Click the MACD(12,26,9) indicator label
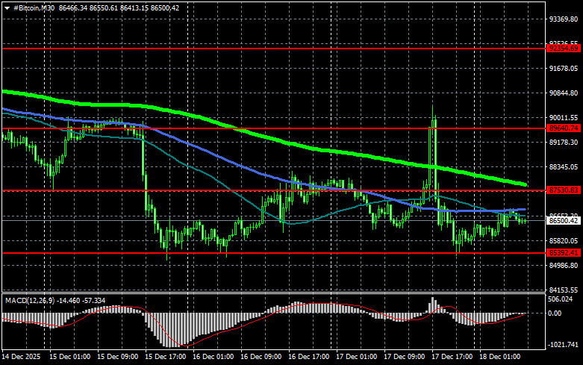Screen dimensions: 583x365 click(30, 300)
